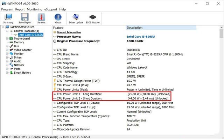Expand the Ports tree node
This screenshot has height=139, width=224.
[x=7, y=69]
